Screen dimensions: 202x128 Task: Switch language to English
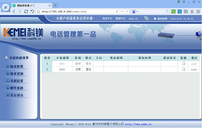click(x=133, y=19)
